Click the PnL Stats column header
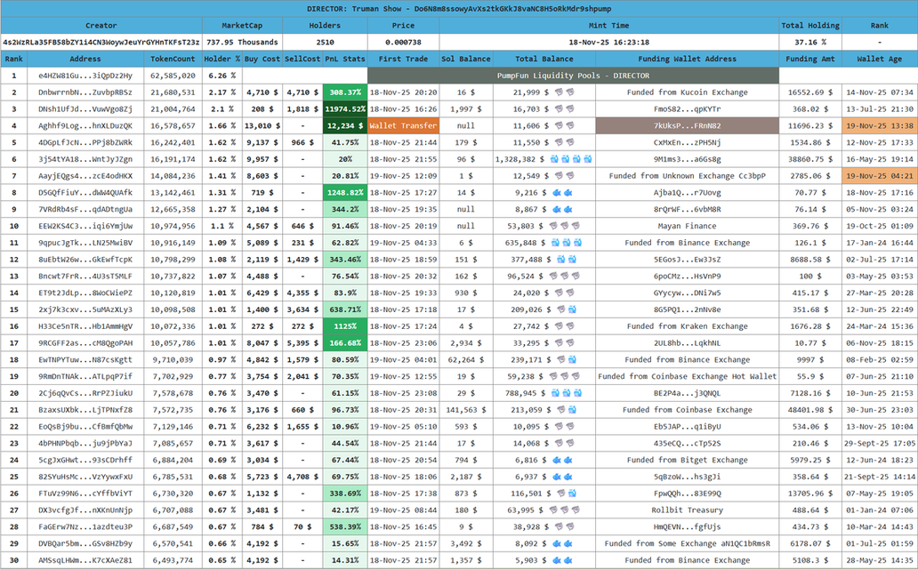 click(345, 59)
